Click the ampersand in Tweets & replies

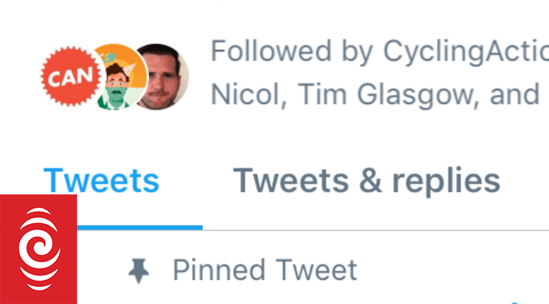click(x=371, y=181)
